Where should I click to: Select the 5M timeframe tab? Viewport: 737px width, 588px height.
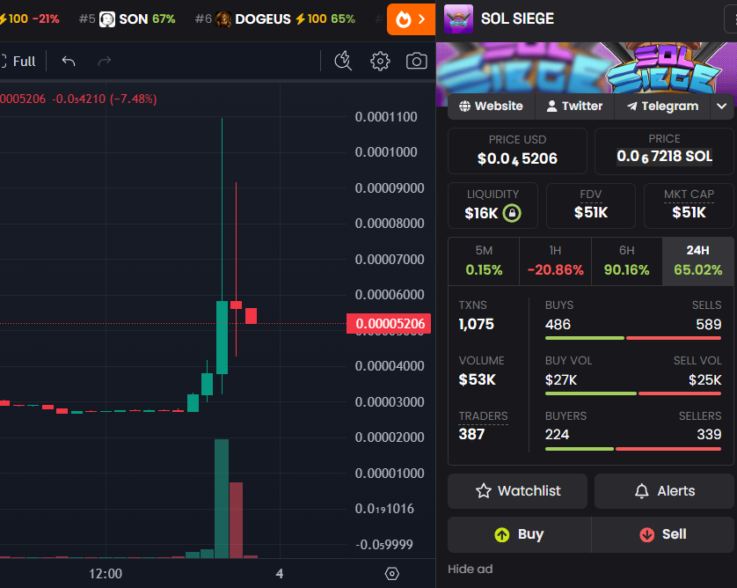pos(484,261)
